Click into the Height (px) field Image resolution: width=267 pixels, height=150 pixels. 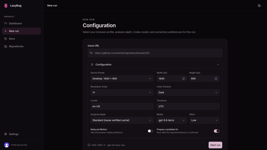pos(204,78)
